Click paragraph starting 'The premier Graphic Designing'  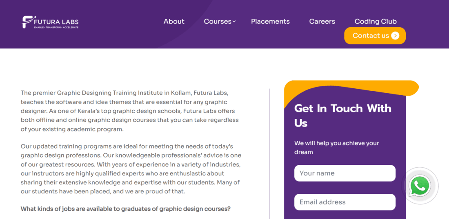130,111
